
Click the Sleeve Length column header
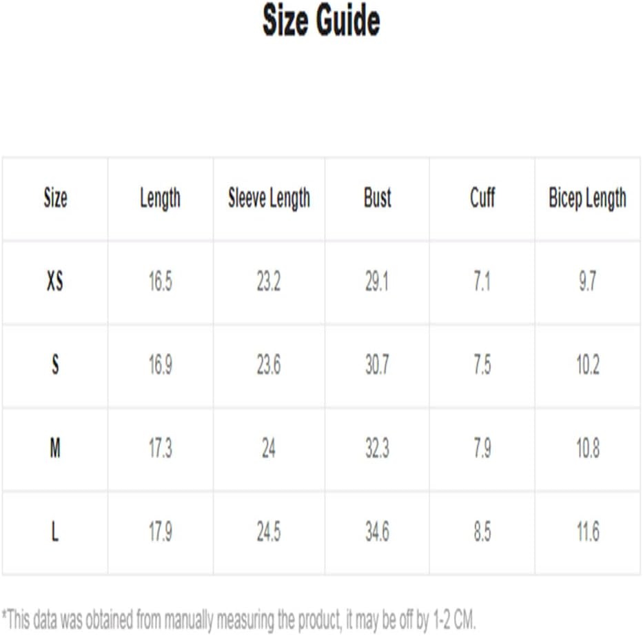(269, 199)
